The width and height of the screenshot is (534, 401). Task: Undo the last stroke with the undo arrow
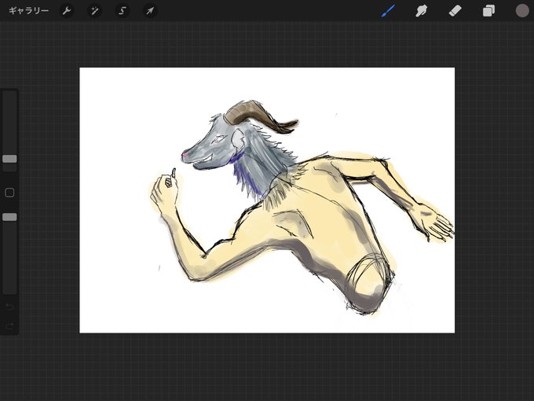click(x=9, y=307)
